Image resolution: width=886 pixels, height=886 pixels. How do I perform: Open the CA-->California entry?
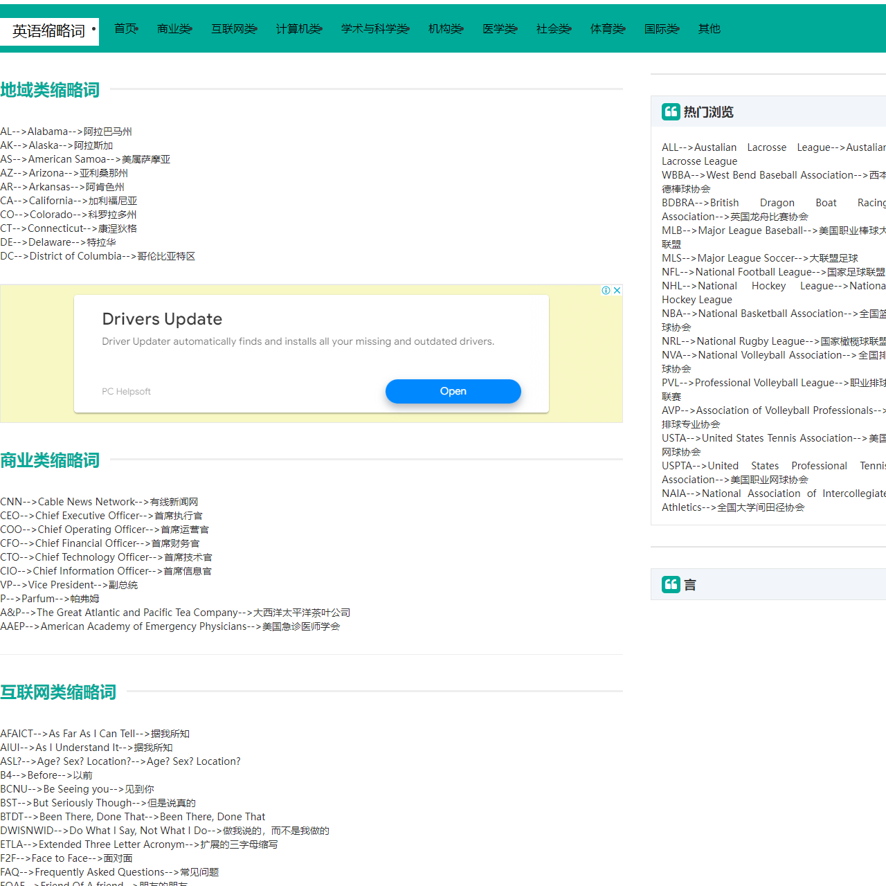[x=69, y=201]
